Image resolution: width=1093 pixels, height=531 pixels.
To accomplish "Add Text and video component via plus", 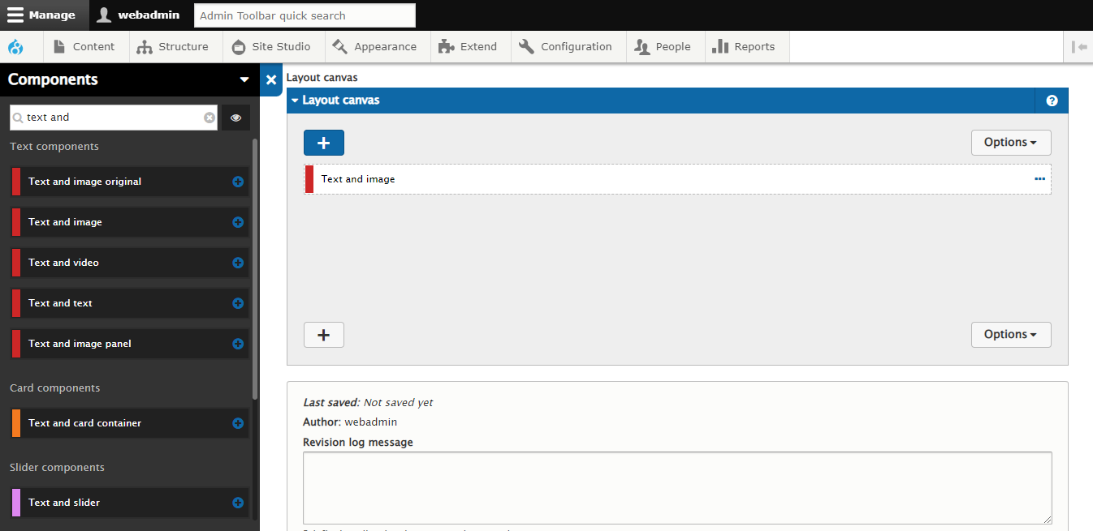I will [238, 263].
